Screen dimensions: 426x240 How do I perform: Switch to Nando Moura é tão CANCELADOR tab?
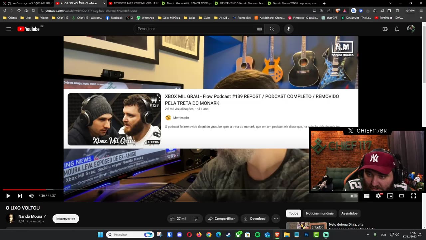click(186, 3)
